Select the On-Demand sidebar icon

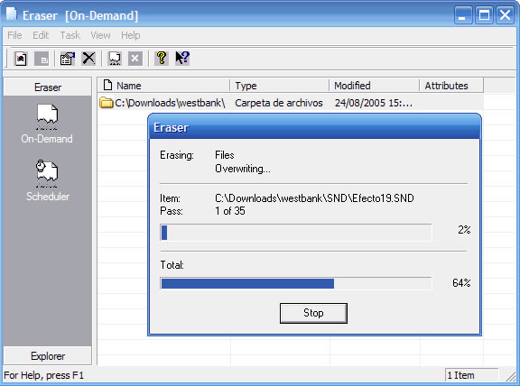coord(47,117)
